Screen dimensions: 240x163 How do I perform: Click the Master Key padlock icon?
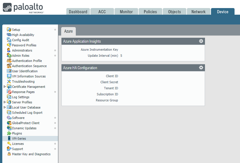coord(9,154)
